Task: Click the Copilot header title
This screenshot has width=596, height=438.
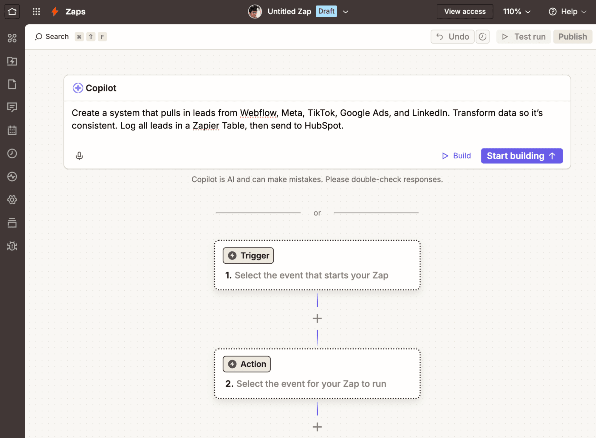Action: (x=101, y=88)
